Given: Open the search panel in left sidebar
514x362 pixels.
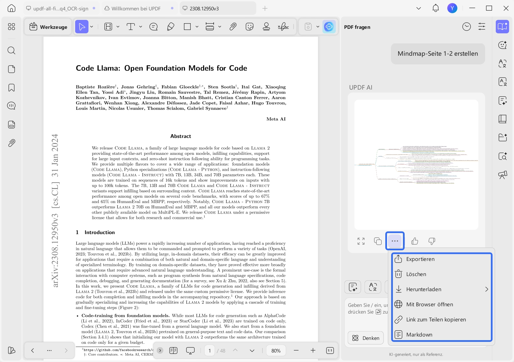Looking at the screenshot, I should pyautogui.click(x=11, y=50).
